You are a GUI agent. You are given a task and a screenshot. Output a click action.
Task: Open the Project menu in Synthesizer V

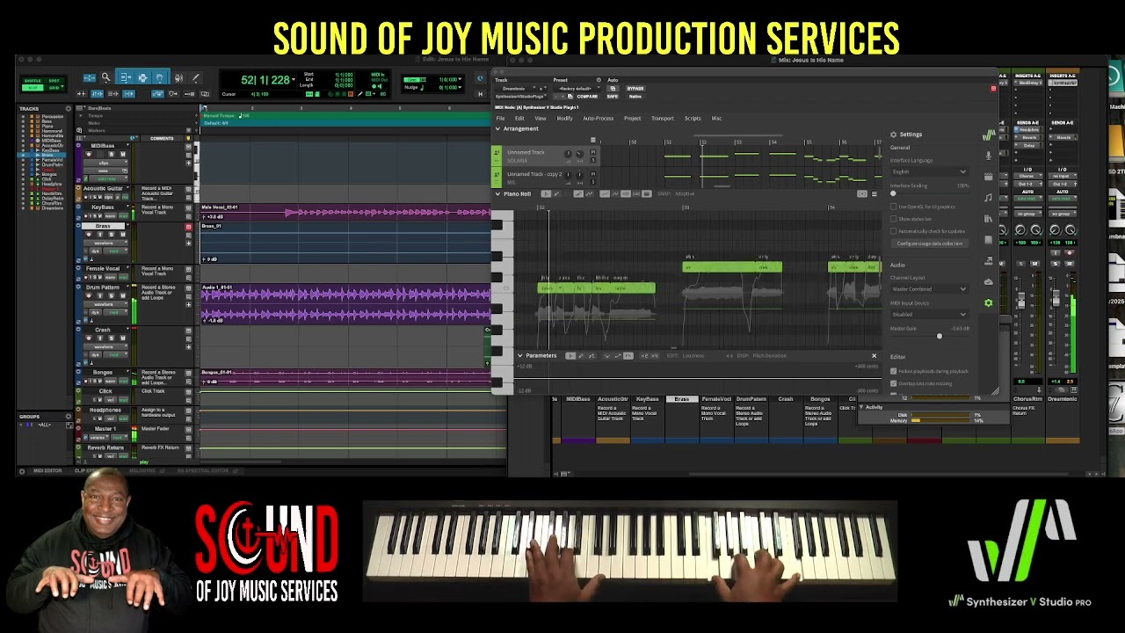633,118
